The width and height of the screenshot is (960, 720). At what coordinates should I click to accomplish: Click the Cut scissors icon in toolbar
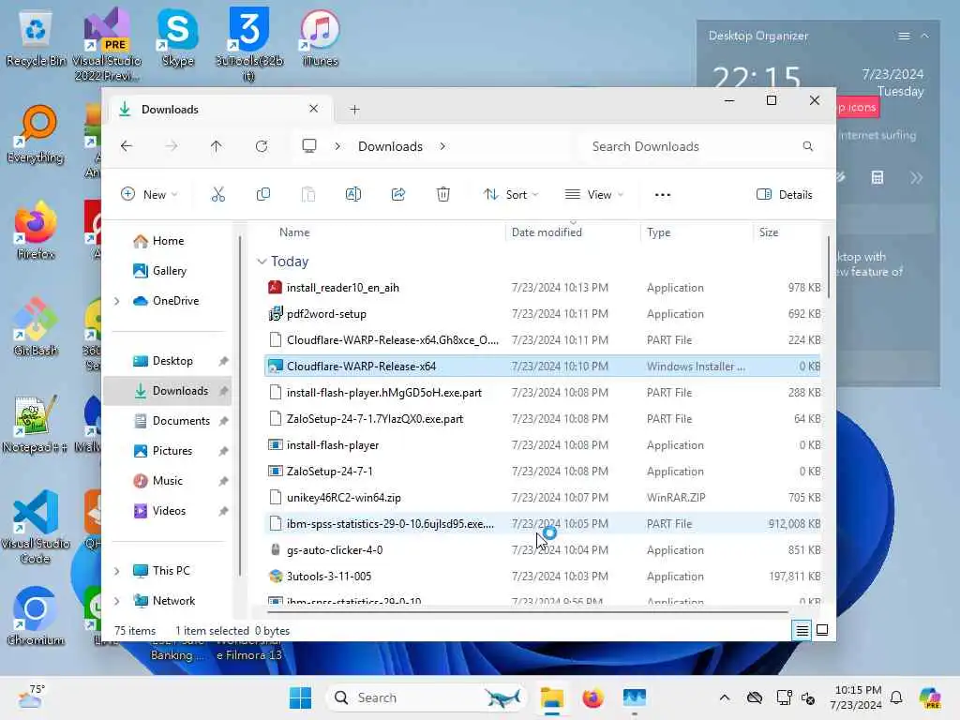(217, 195)
